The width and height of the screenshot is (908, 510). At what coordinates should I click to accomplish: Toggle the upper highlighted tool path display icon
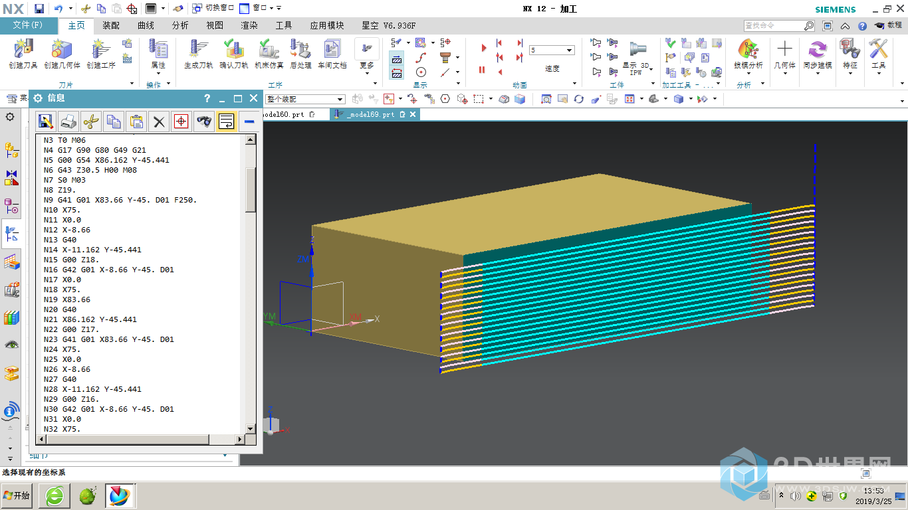click(x=397, y=59)
